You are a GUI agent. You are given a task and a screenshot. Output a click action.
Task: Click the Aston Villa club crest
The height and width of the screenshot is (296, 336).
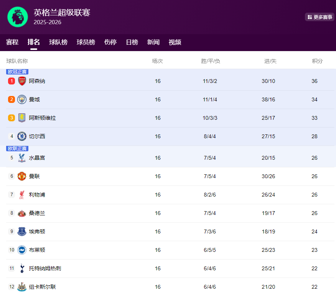click(22, 118)
